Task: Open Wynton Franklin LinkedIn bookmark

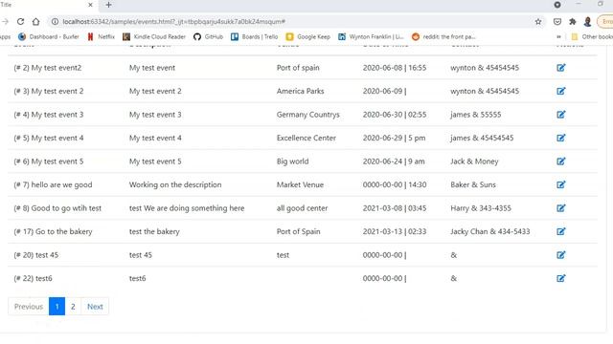Action: pos(371,36)
